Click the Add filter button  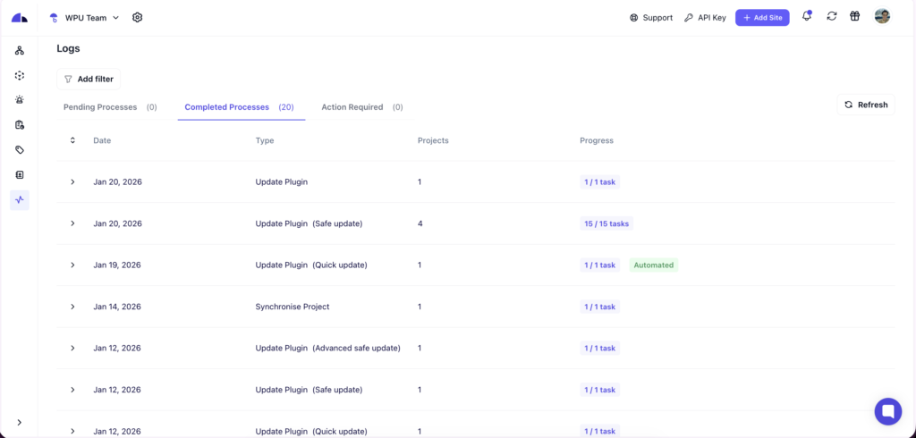pyautogui.click(x=89, y=79)
